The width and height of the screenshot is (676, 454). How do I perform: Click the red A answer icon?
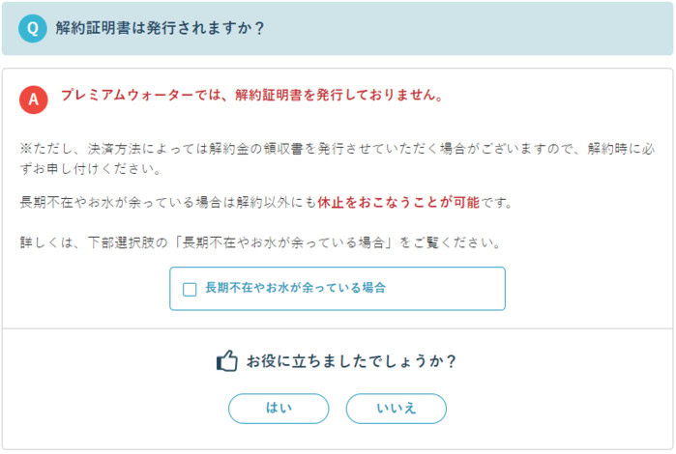(x=34, y=99)
